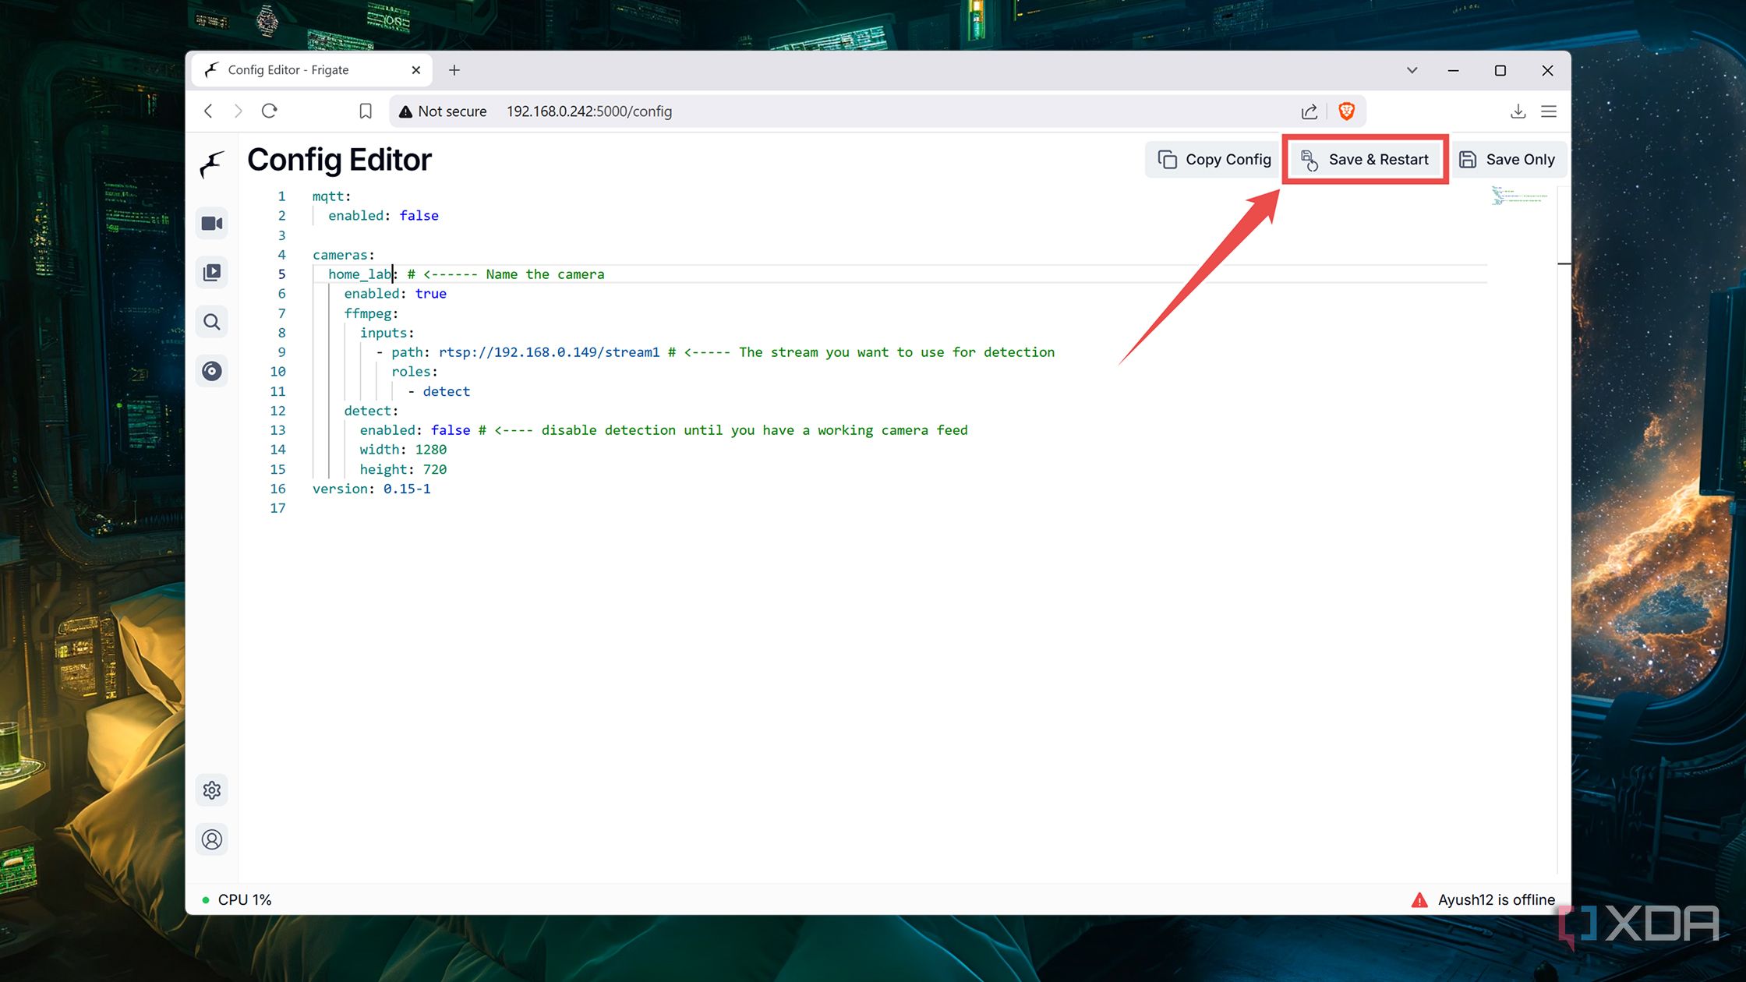The width and height of the screenshot is (1746, 982).
Task: Open browser downloads icon
Action: tap(1518, 111)
